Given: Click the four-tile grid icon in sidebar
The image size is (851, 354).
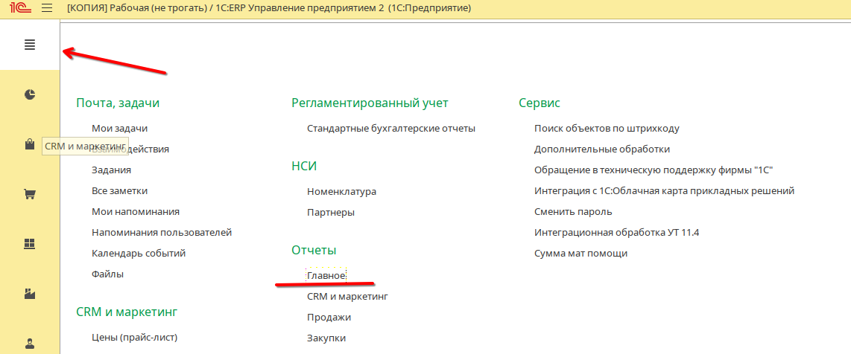Looking at the screenshot, I should (x=30, y=244).
